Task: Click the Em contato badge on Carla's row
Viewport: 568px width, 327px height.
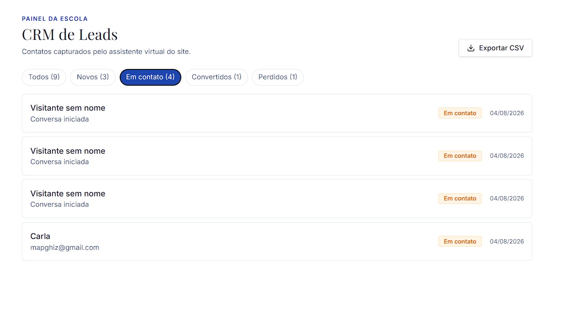Action: (x=460, y=241)
